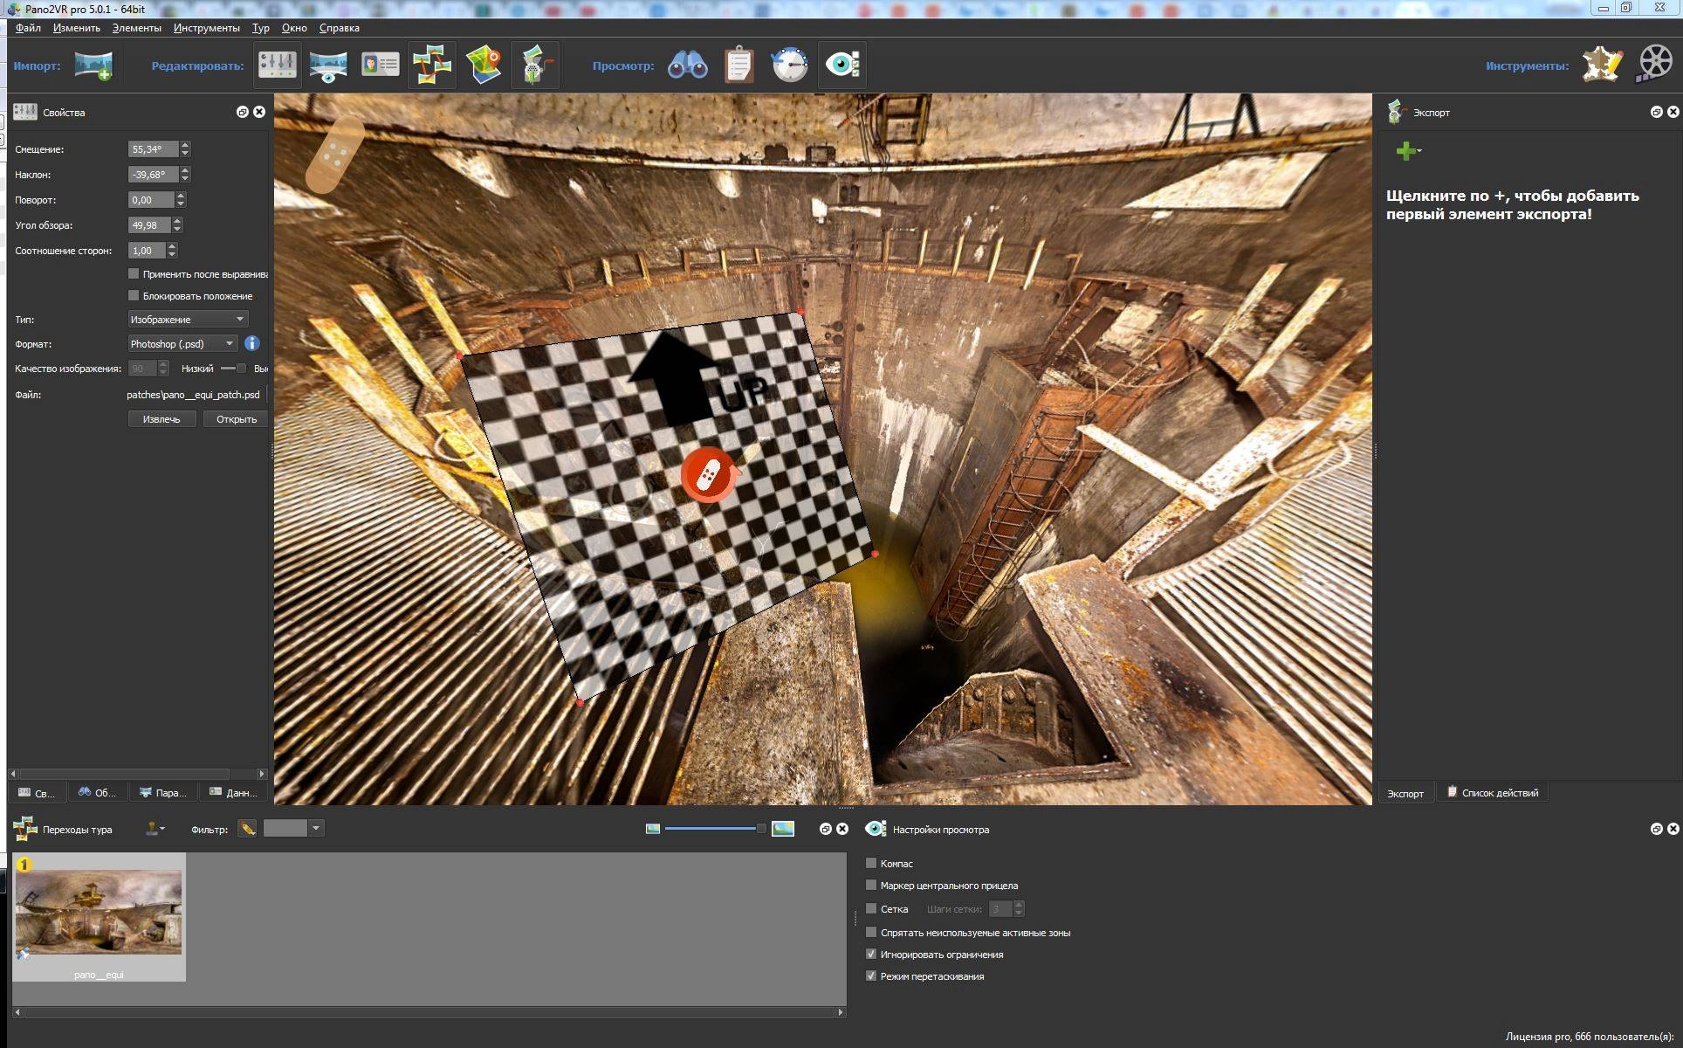The width and height of the screenshot is (1683, 1048).
Task: Open the Элементы menu
Action: [137, 28]
